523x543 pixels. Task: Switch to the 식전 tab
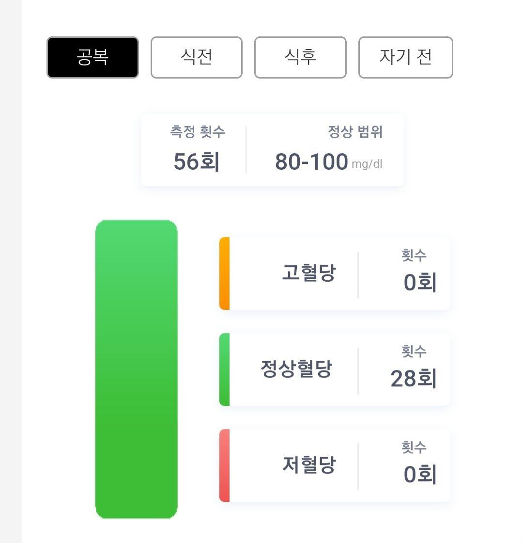coord(197,58)
